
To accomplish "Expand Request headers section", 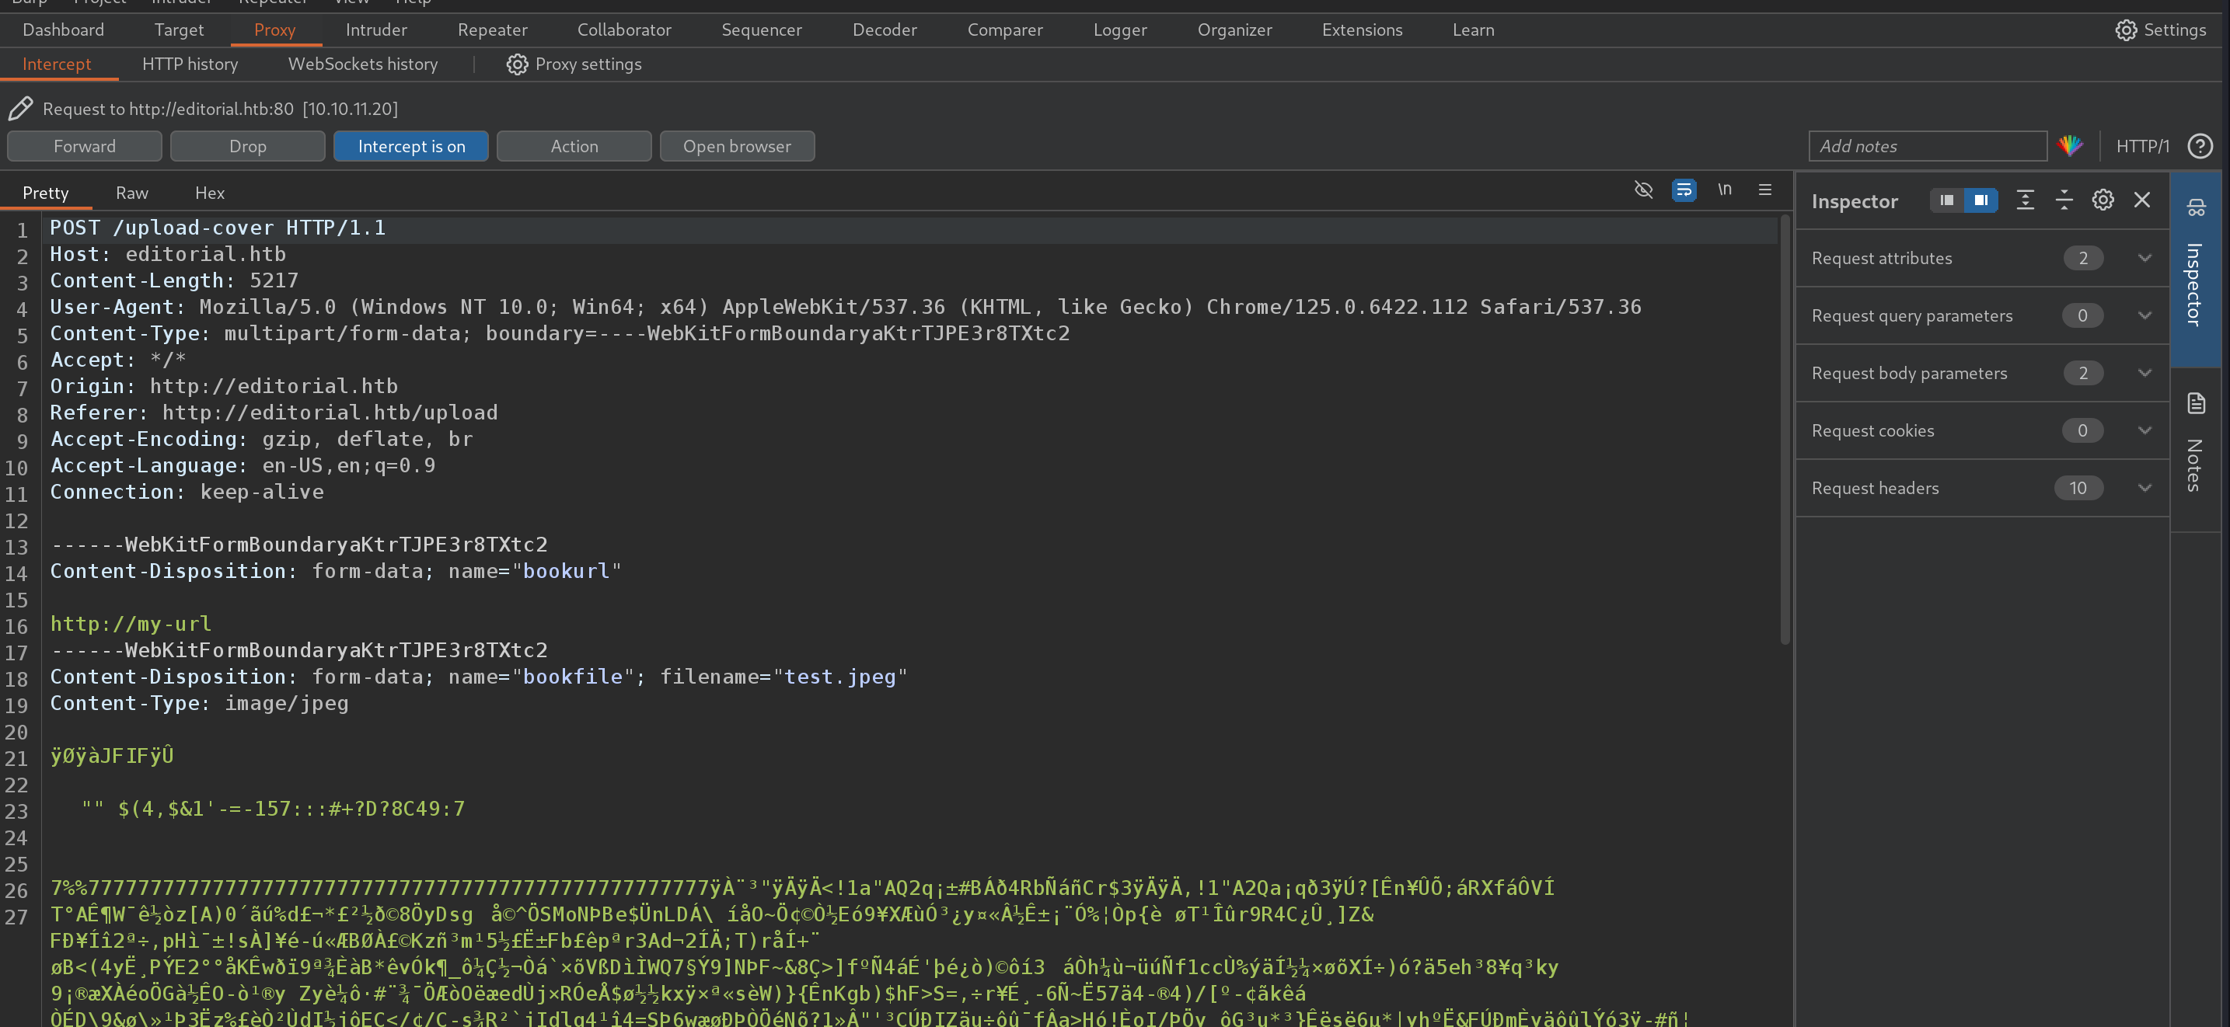I will pyautogui.click(x=2144, y=488).
